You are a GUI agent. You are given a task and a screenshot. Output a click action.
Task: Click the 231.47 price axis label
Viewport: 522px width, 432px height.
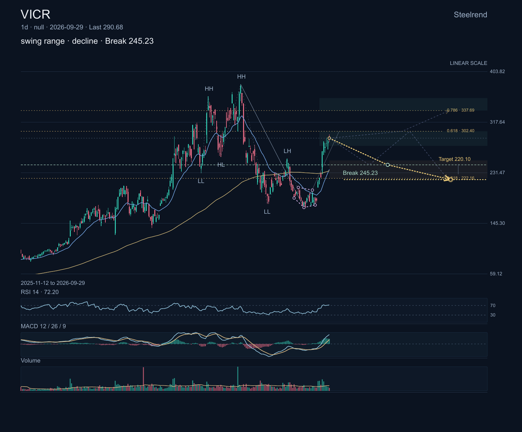point(497,173)
